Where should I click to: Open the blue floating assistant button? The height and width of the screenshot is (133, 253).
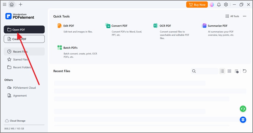point(243,120)
